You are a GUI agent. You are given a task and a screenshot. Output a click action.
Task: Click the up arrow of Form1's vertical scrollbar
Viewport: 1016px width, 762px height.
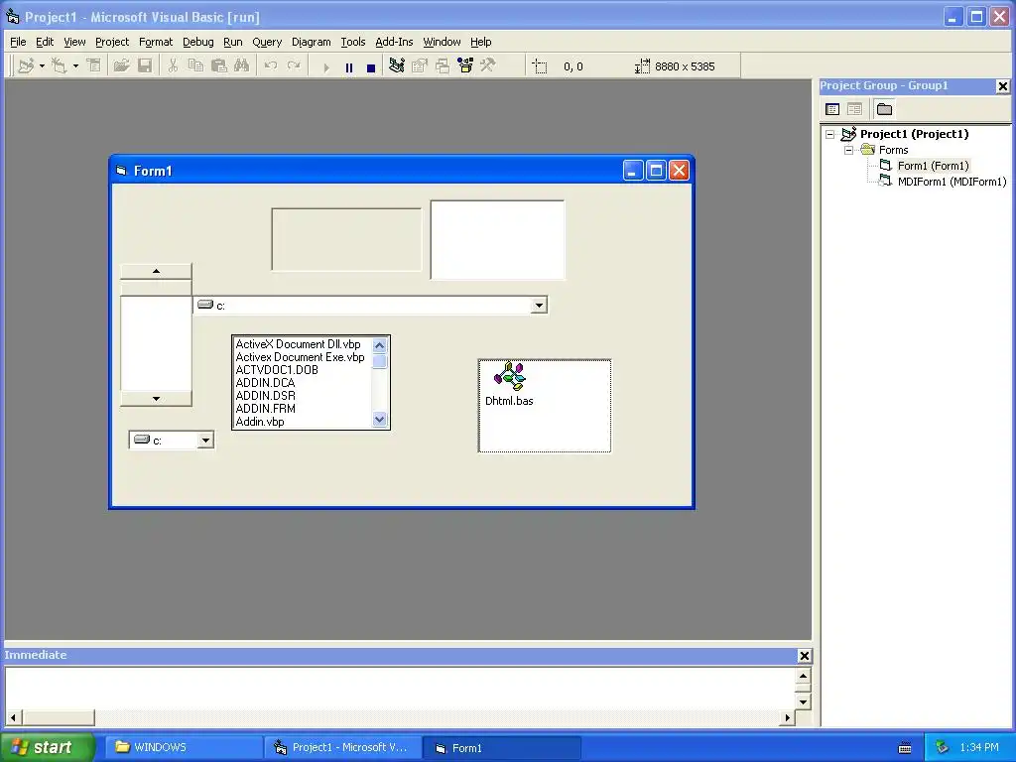(156, 271)
